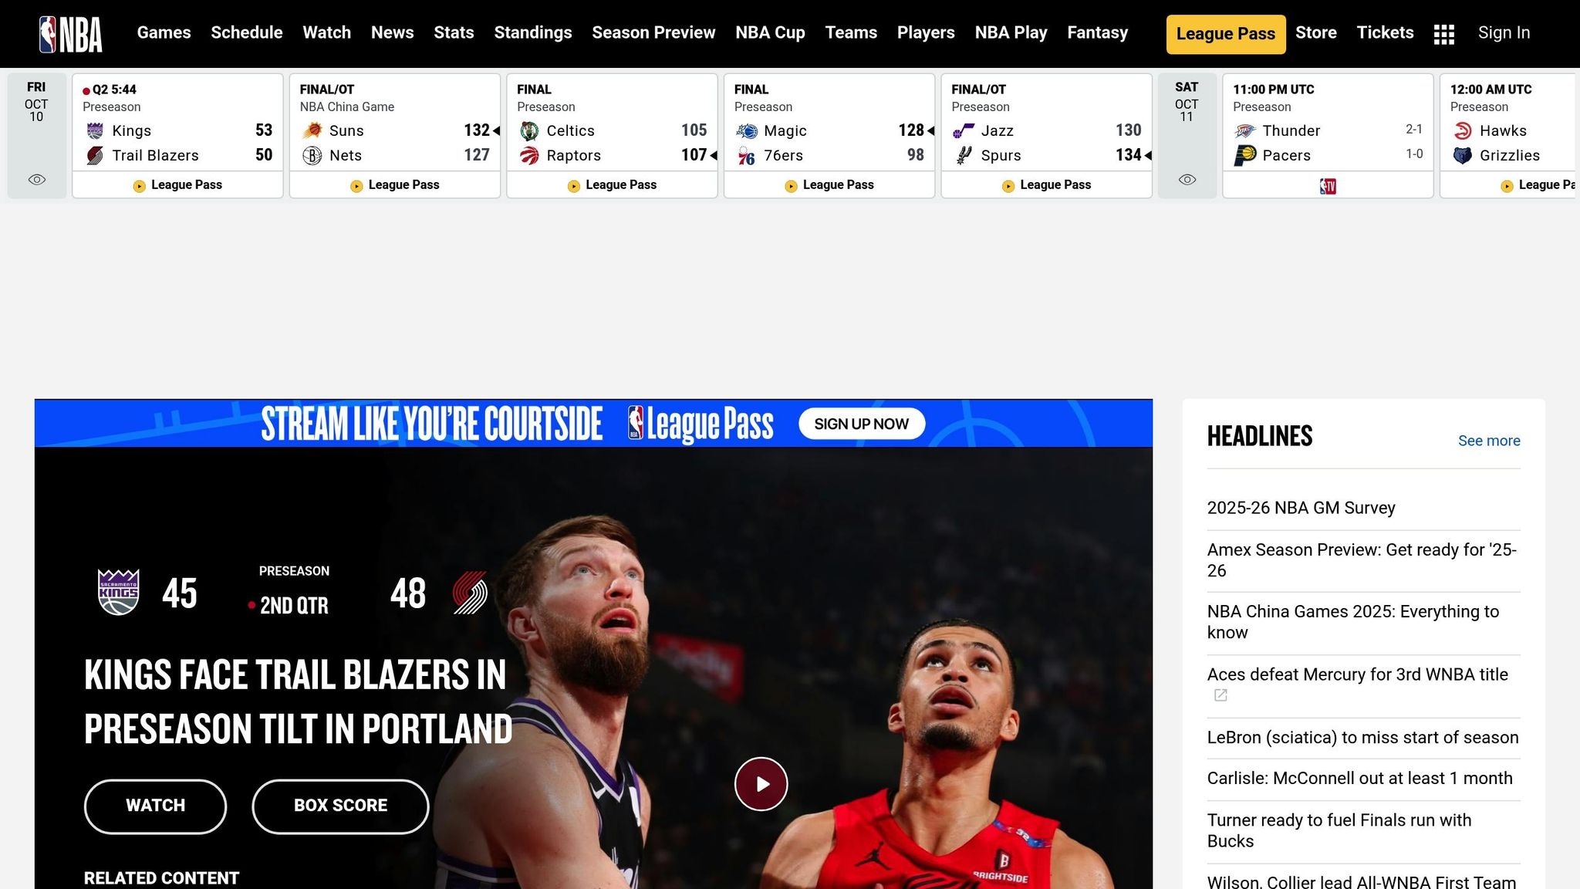1580x889 pixels.
Task: Click the yellow League Pass button
Action: tap(1225, 34)
